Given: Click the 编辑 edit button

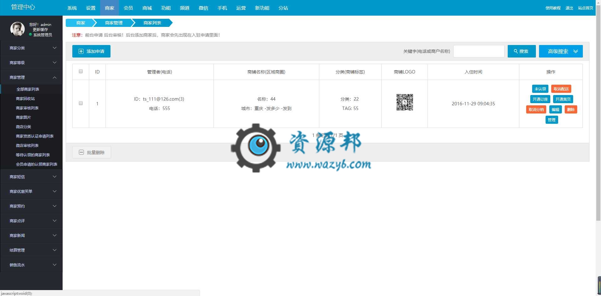Looking at the screenshot, I should click(x=555, y=109).
